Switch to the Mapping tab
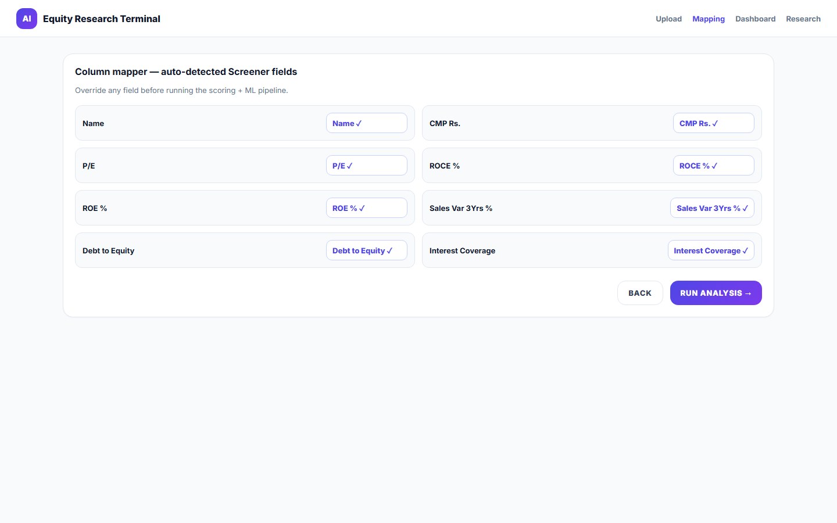The image size is (837, 523). pos(709,19)
